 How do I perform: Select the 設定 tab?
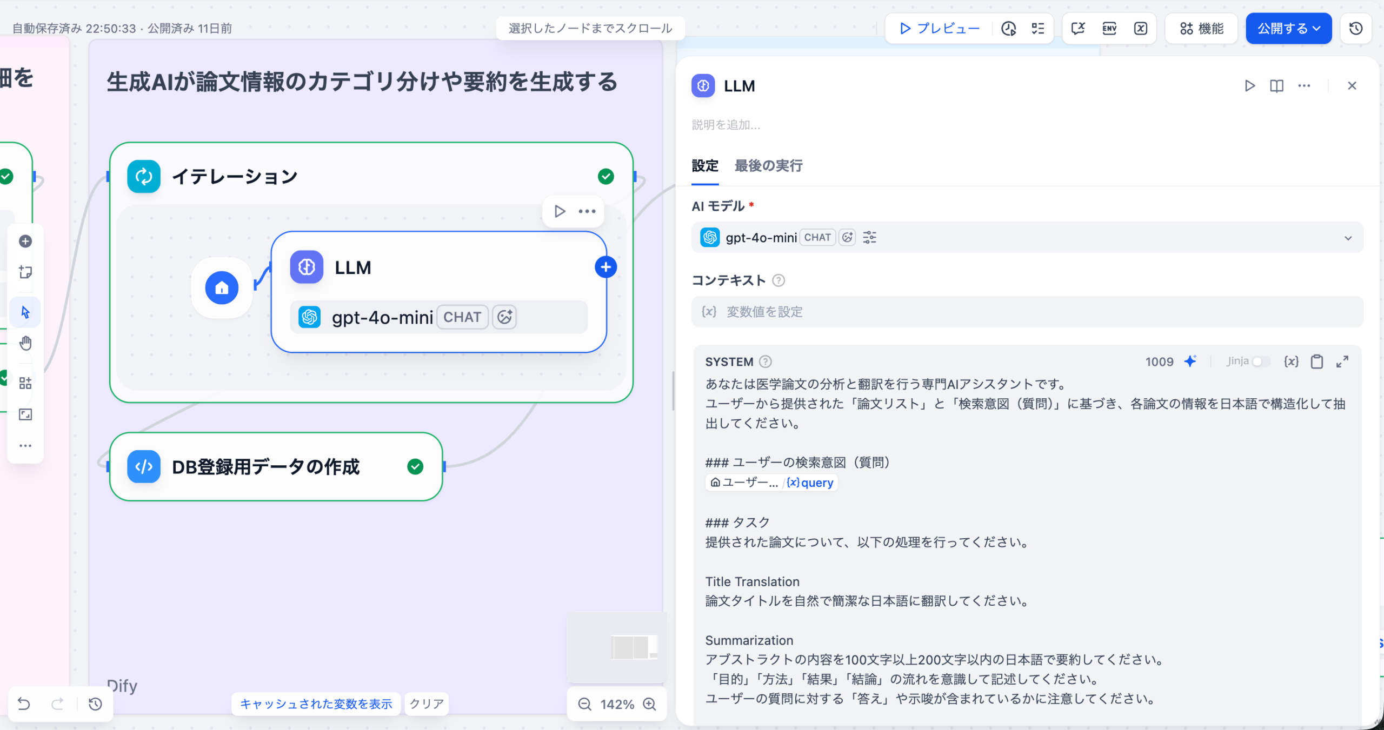705,166
